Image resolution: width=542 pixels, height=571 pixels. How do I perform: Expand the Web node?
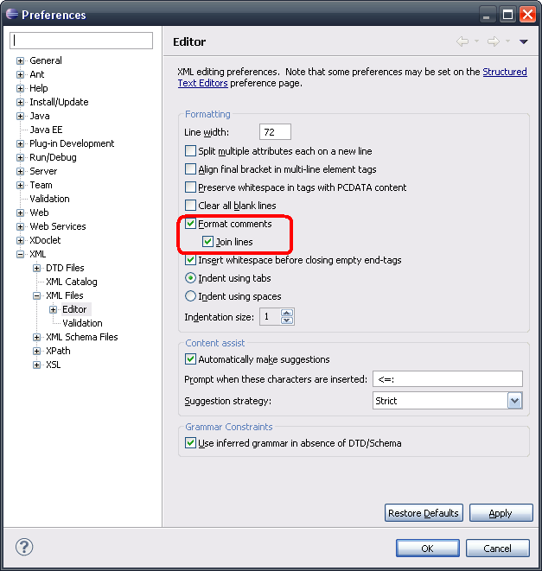tap(21, 213)
